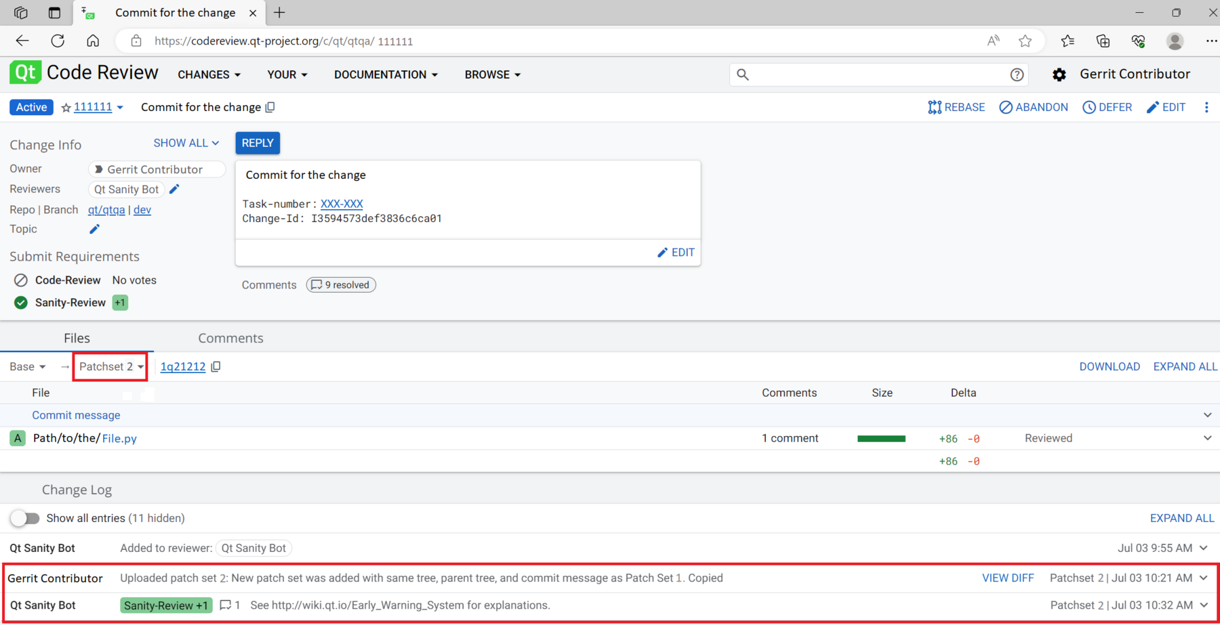This screenshot has width=1220, height=625.
Task: Click the ABANDON button
Action: [1034, 107]
